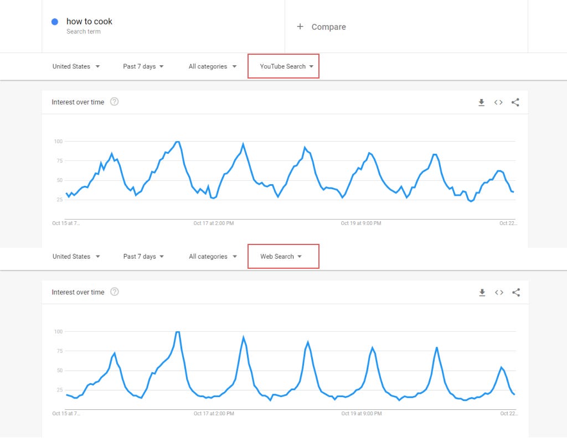Open the second chart's region dropdown
The image size is (567, 438).
pos(76,256)
